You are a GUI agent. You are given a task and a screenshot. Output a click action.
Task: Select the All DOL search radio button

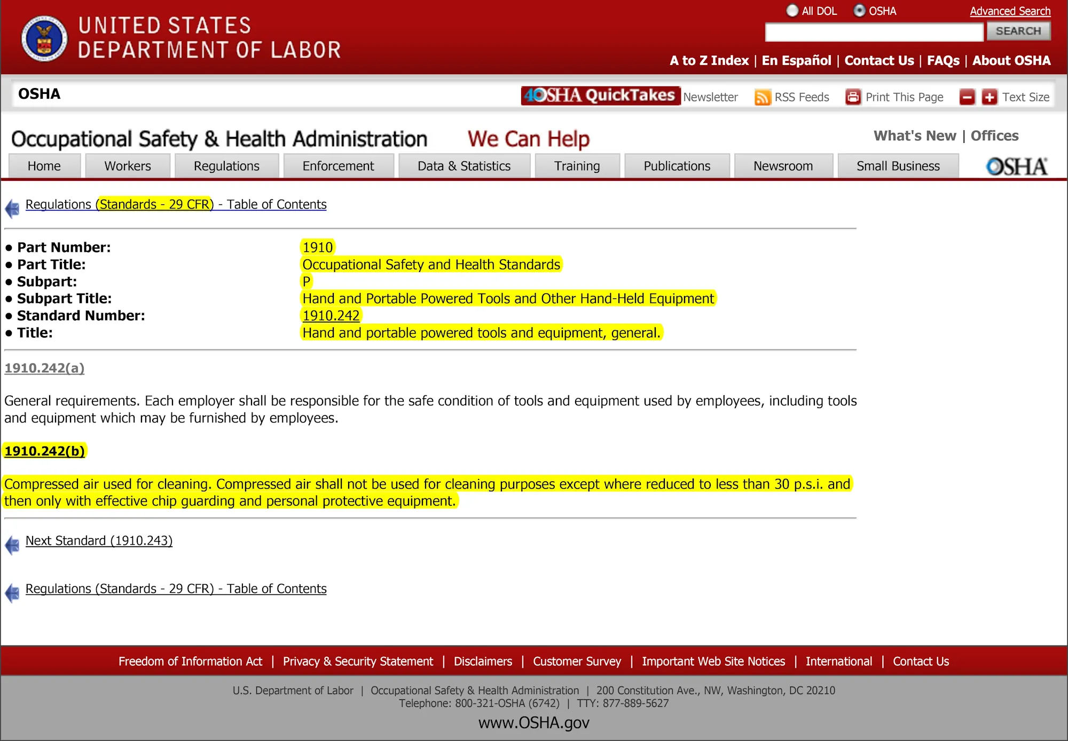[792, 11]
